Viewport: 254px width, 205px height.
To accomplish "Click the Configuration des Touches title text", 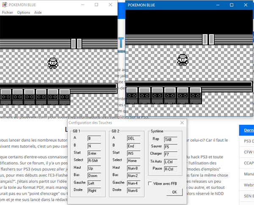I will [x=90, y=123].
